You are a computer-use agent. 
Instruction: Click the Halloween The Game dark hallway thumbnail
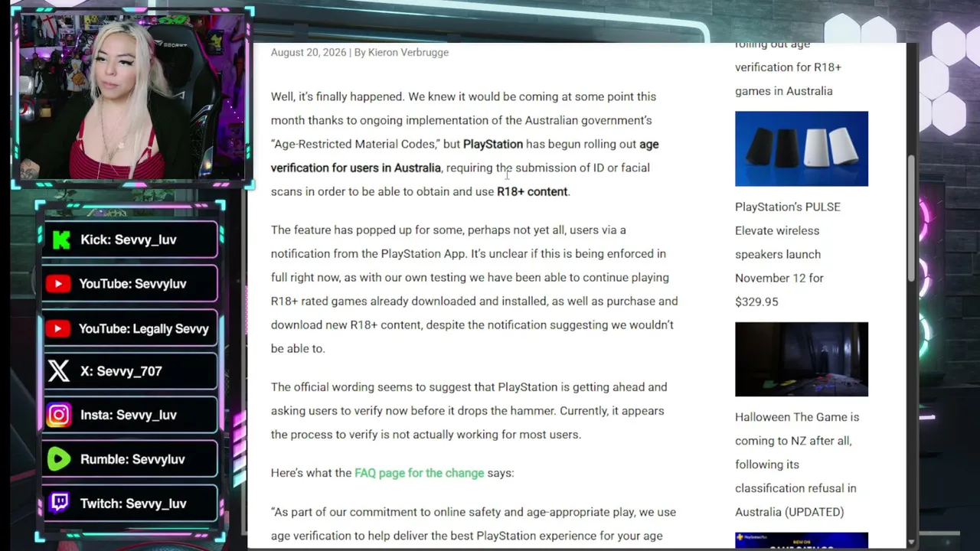pyautogui.click(x=802, y=359)
